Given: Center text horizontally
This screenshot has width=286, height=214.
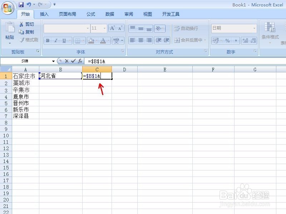Looking at the screenshot, I should coord(140,40).
